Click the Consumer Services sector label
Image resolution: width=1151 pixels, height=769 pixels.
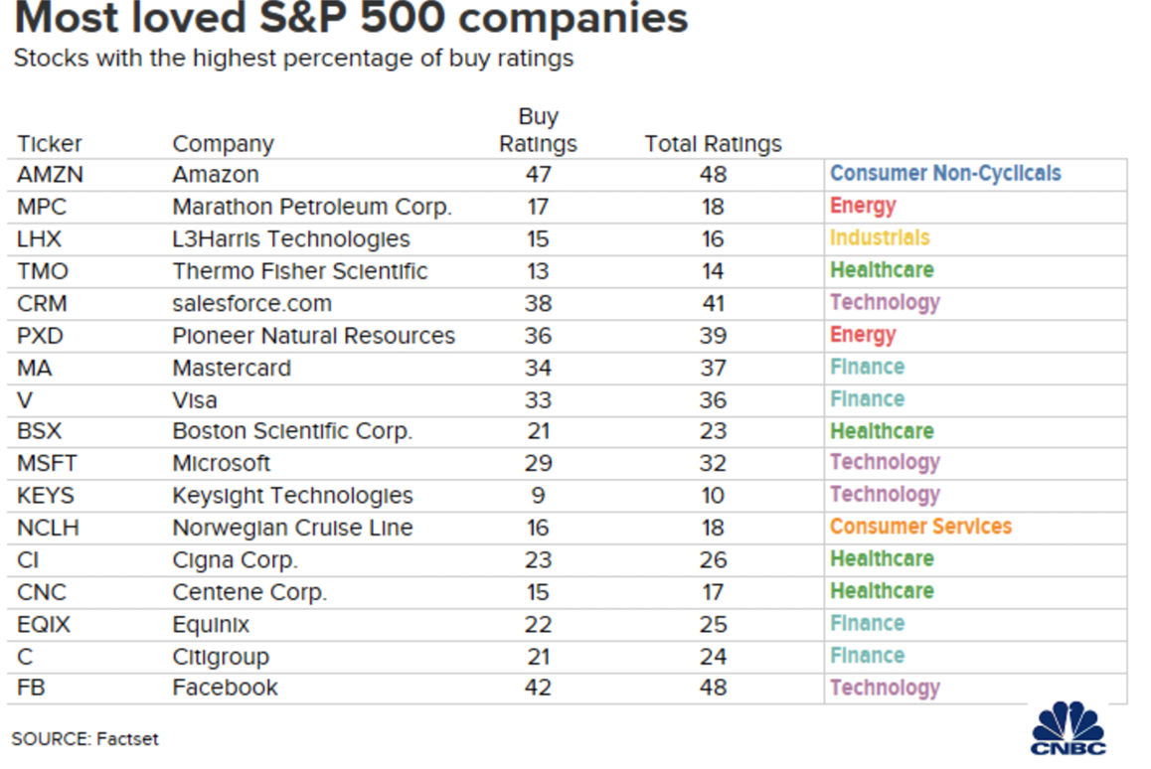click(x=920, y=527)
